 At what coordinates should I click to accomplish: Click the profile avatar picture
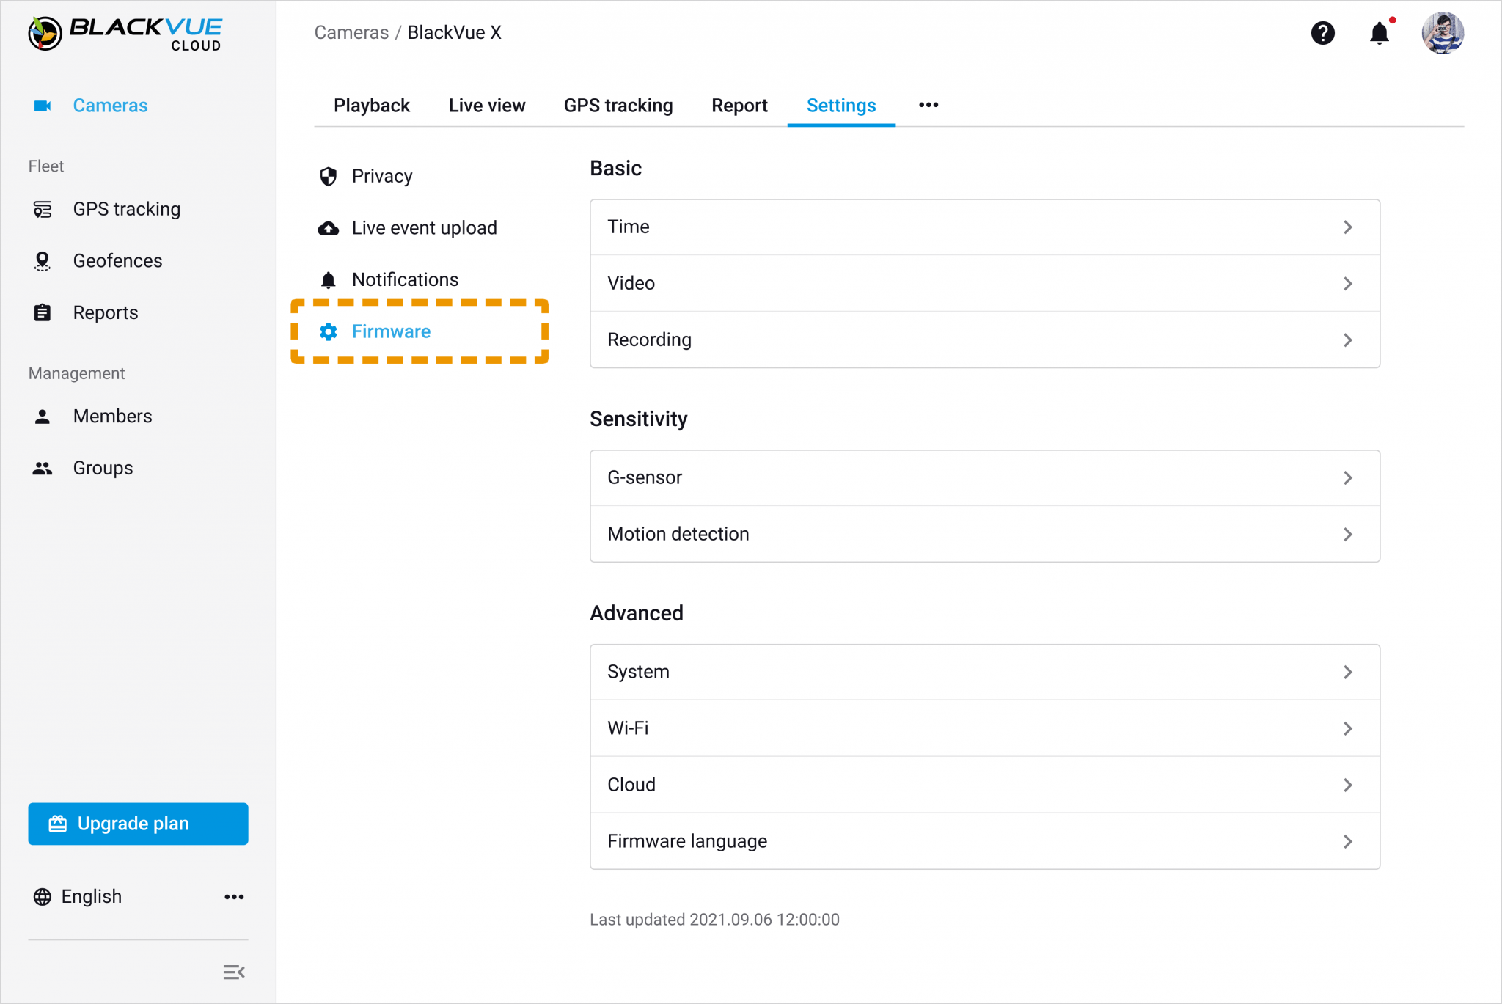[x=1443, y=33]
